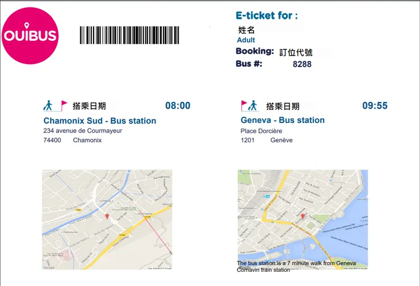Viewport: 420px width, 286px height.
Task: Click the Place Dorcière address line
Action: (x=261, y=131)
